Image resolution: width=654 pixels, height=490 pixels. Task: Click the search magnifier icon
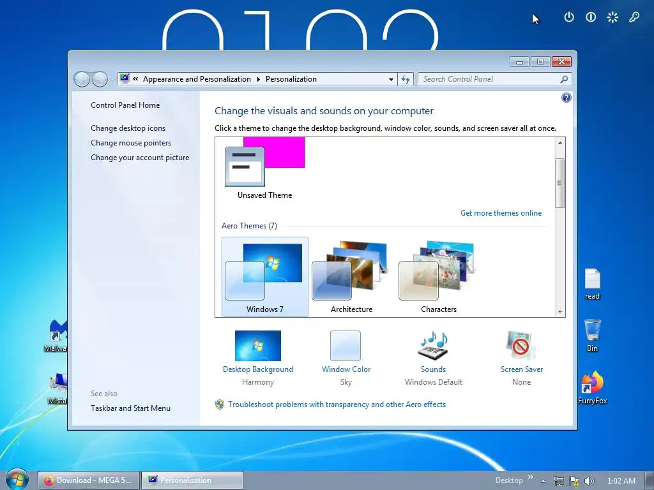point(565,79)
